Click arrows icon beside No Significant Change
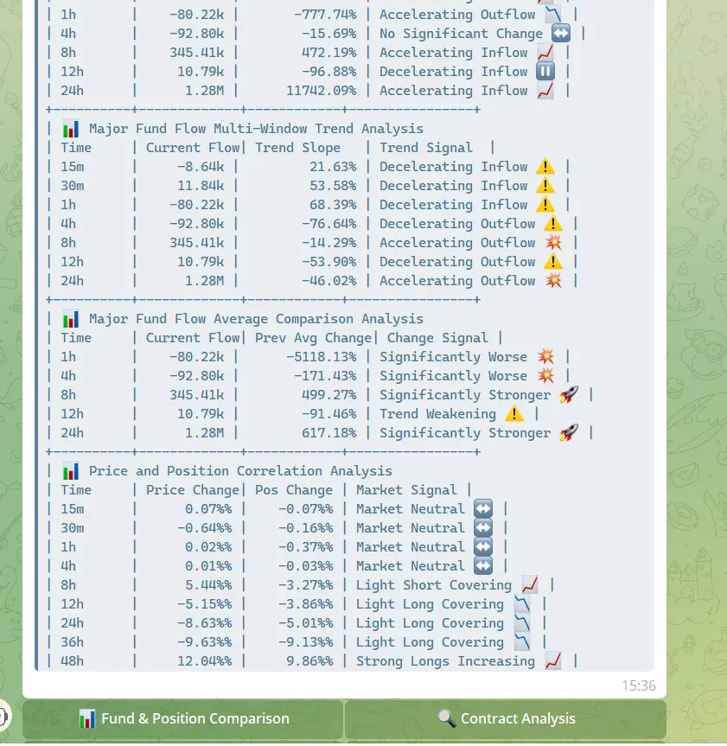Viewport: 727px width, 746px height. 561,34
